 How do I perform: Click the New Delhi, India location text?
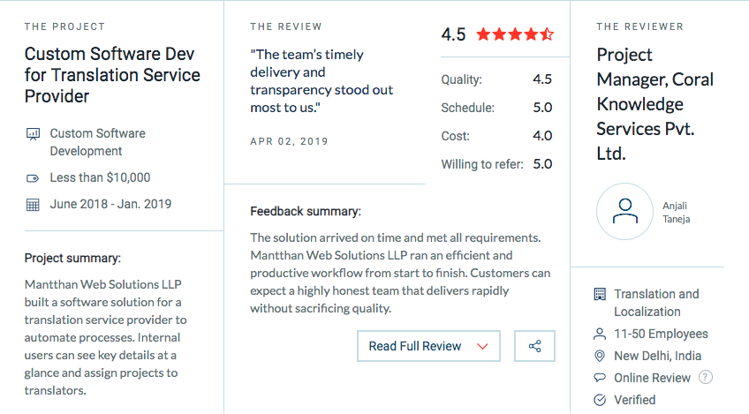click(x=657, y=356)
